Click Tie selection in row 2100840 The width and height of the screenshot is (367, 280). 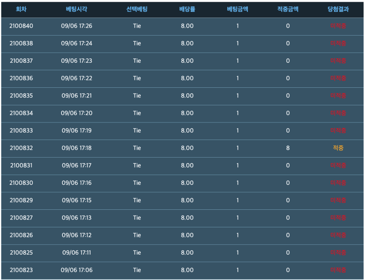click(137, 26)
